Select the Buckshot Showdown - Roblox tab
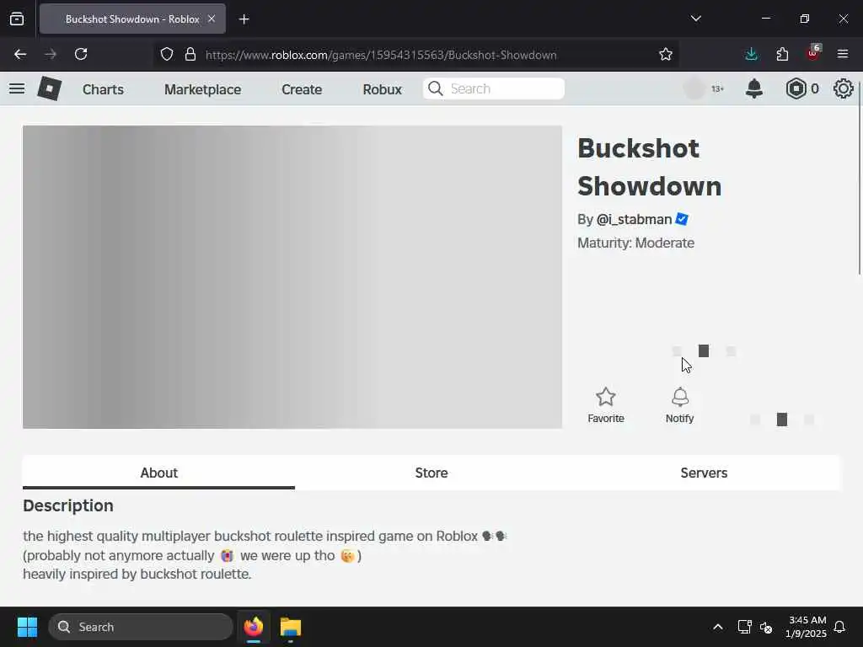This screenshot has height=647, width=863. pyautogui.click(x=132, y=19)
